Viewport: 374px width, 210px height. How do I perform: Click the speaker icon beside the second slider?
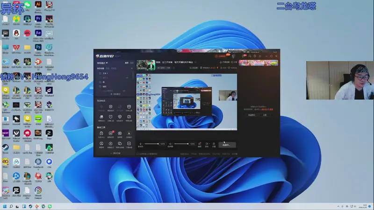[x=170, y=144]
